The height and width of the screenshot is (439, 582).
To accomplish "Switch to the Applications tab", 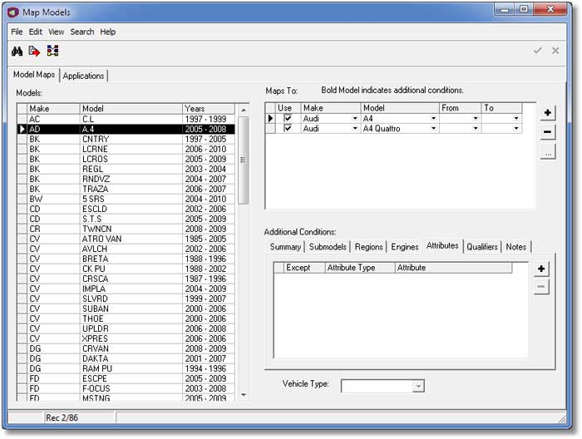I will tap(84, 76).
